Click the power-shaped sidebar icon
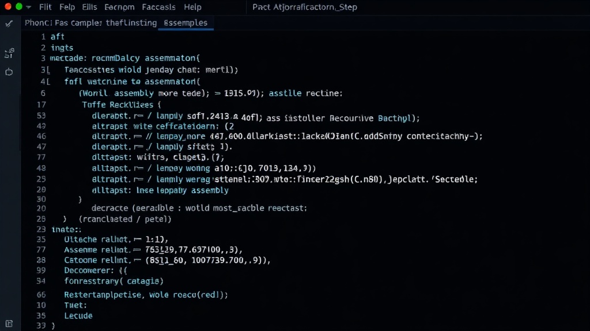 pos(9,72)
